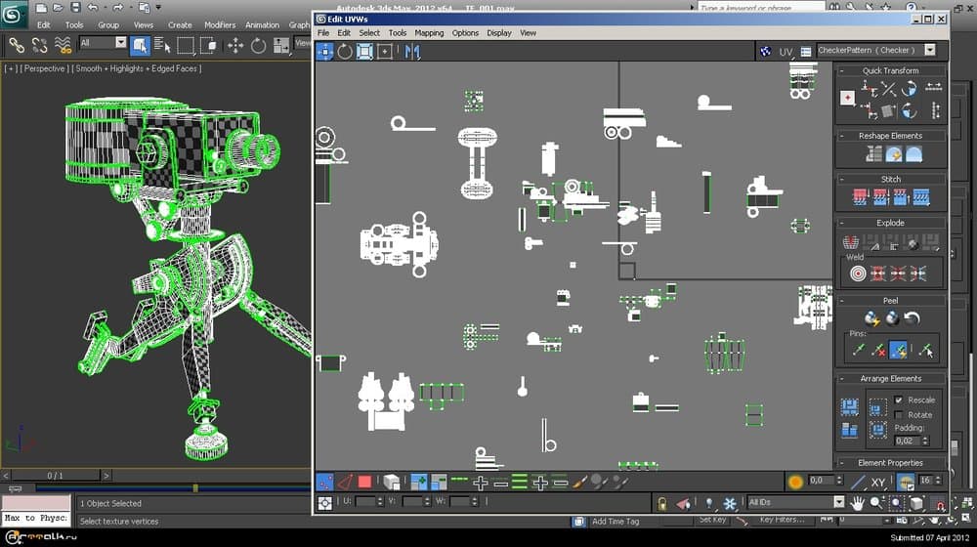The image size is (977, 547).
Task: Click the Lock Selection padlock icon
Action: click(x=661, y=503)
